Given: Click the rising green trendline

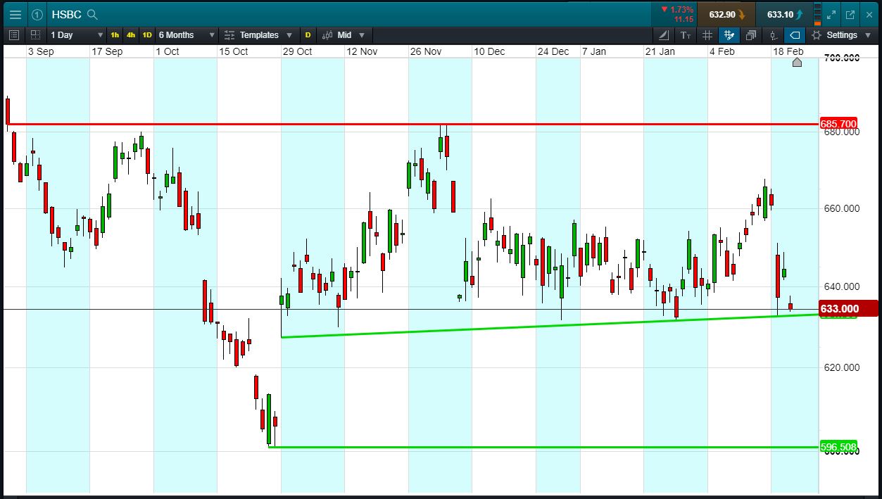Looking at the screenshot, I should [x=549, y=325].
